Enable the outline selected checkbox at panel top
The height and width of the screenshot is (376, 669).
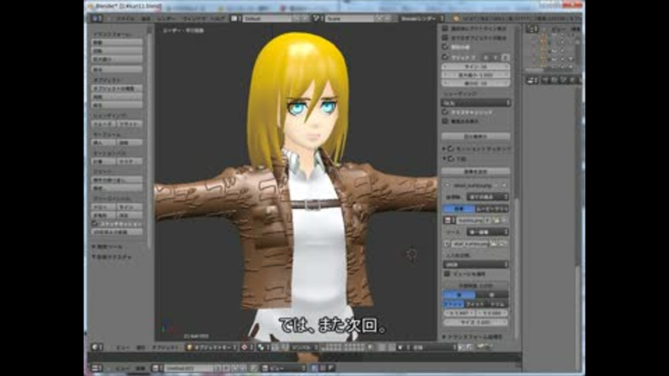click(445, 28)
